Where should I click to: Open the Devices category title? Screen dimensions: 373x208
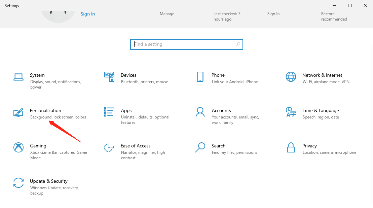[128, 75]
